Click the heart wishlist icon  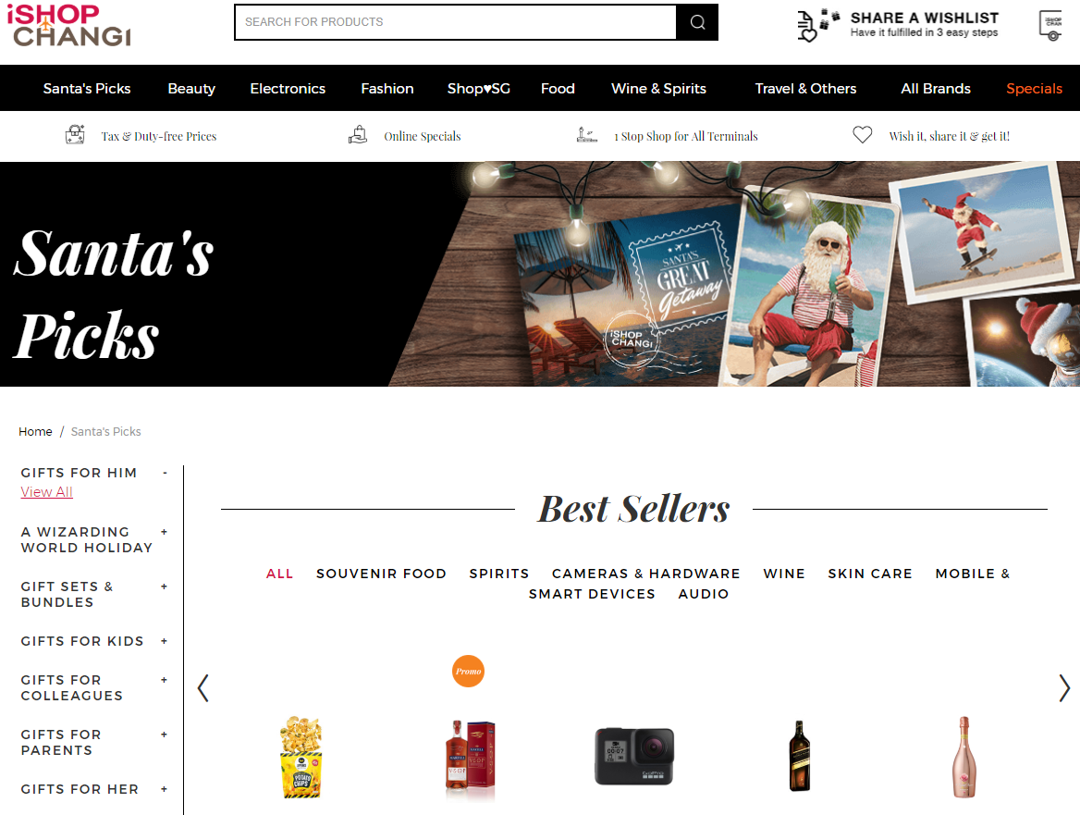click(863, 135)
